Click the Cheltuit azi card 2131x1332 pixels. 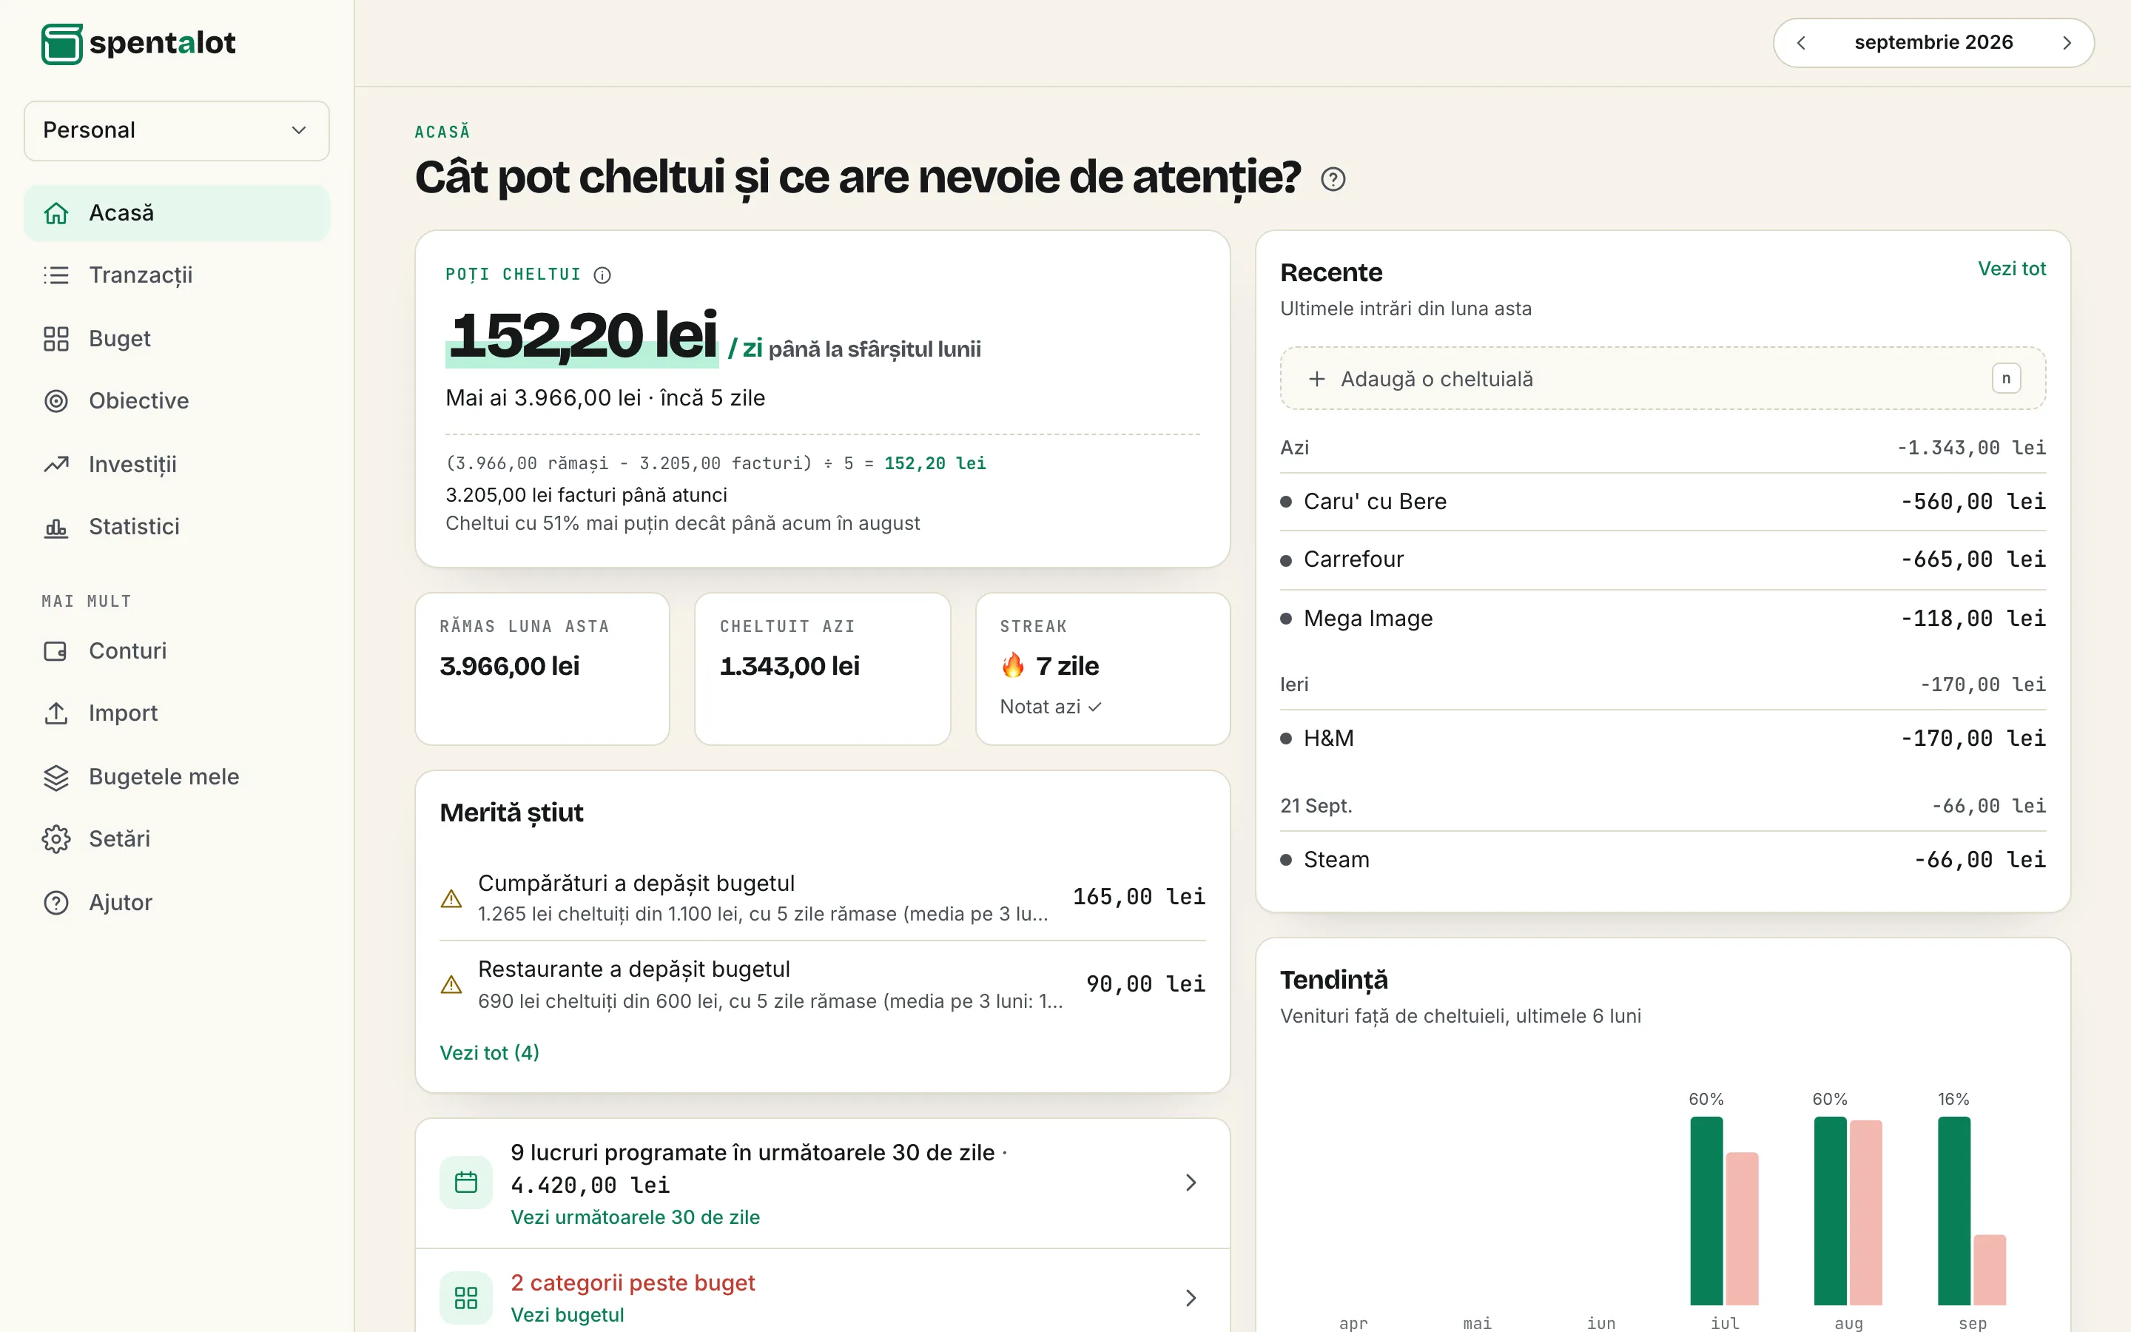pyautogui.click(x=823, y=669)
